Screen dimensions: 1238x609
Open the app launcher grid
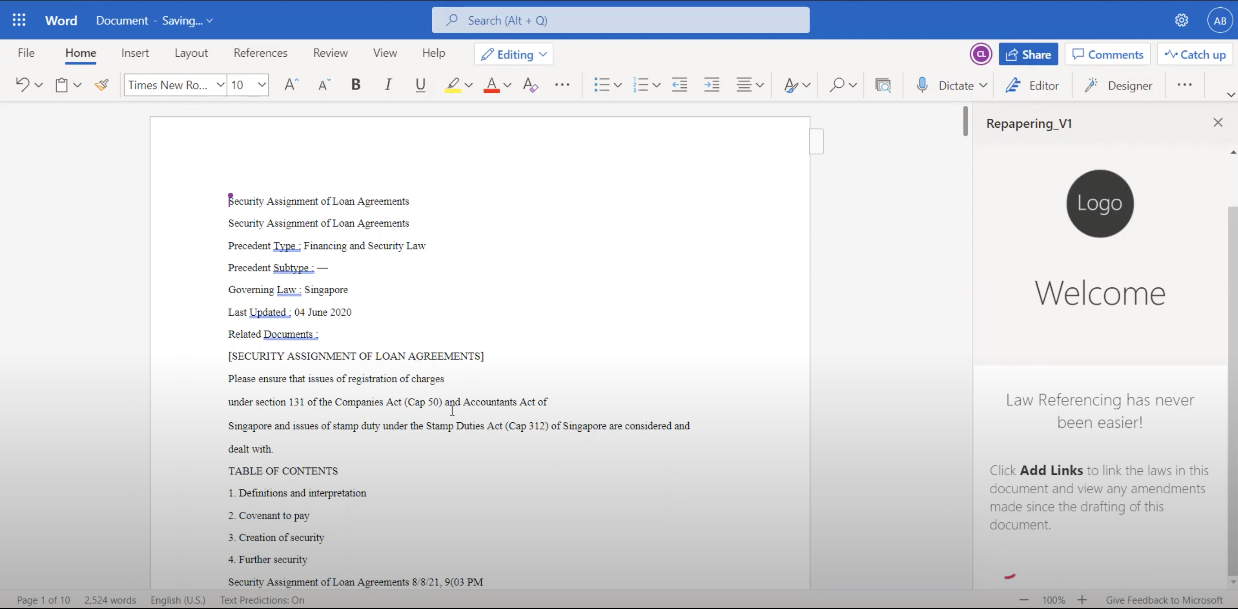[x=19, y=20]
